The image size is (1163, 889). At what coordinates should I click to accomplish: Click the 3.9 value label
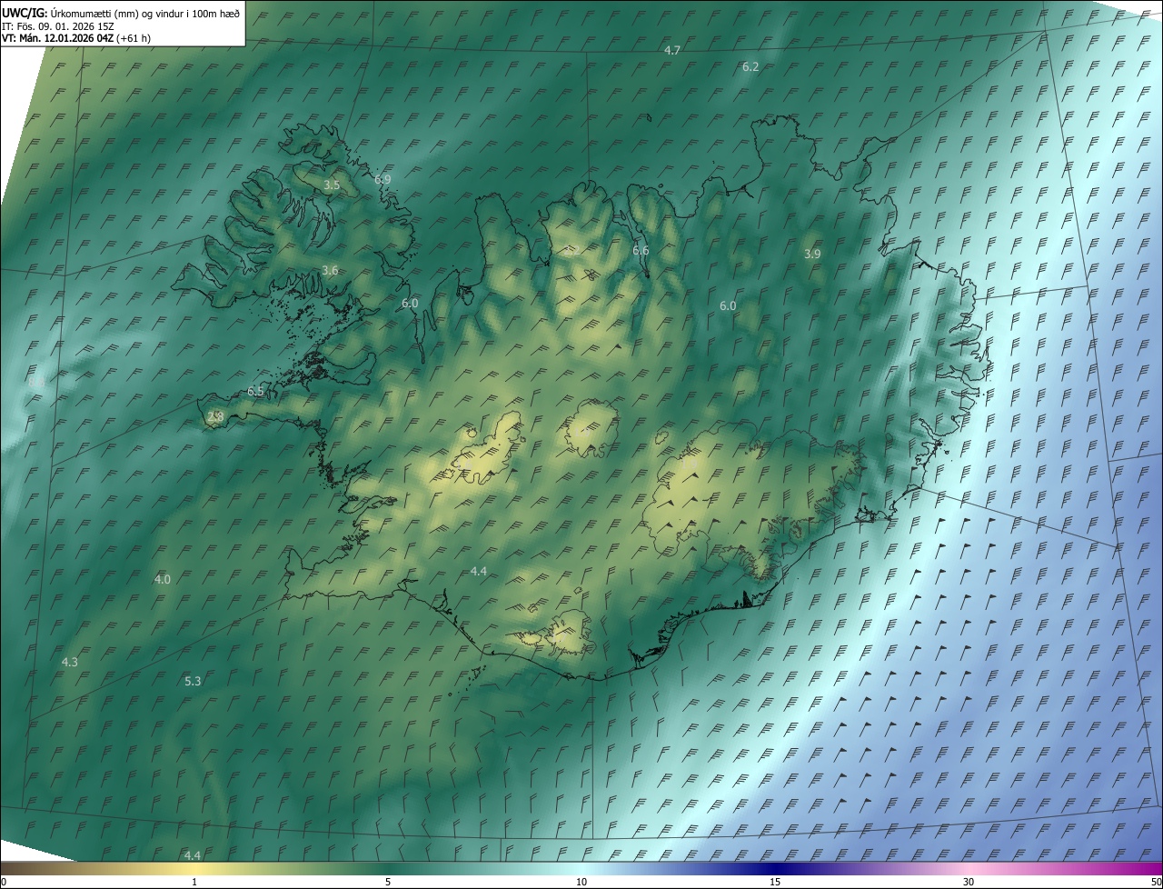(x=812, y=255)
